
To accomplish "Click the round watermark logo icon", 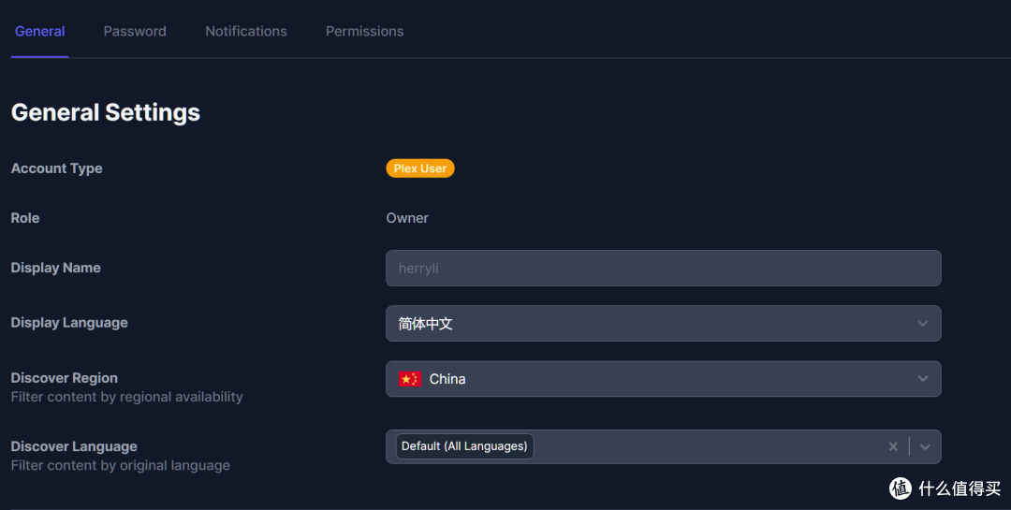I will click(x=900, y=488).
